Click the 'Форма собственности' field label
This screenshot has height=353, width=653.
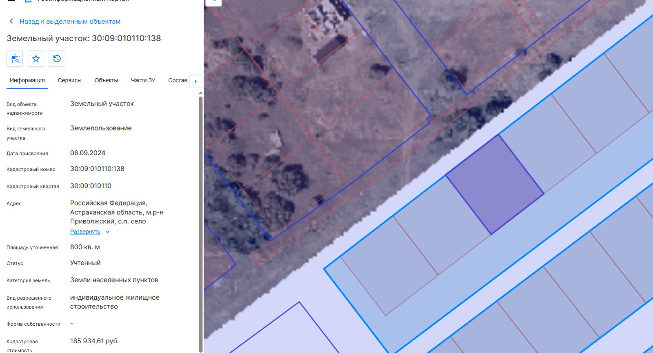(x=33, y=324)
